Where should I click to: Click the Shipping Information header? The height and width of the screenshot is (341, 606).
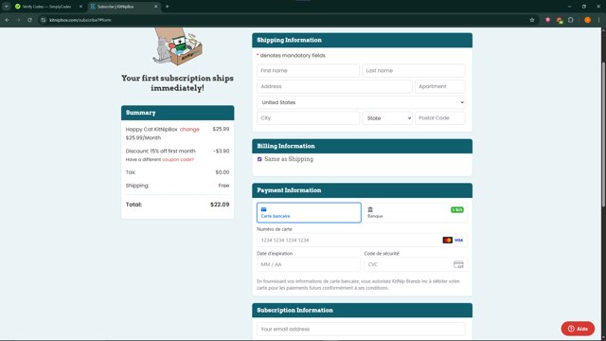[362, 40]
